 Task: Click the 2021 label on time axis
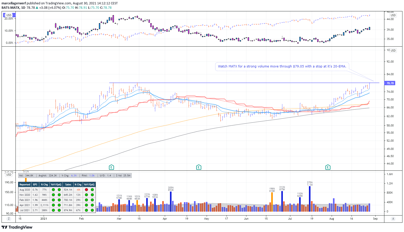[x=44, y=219]
